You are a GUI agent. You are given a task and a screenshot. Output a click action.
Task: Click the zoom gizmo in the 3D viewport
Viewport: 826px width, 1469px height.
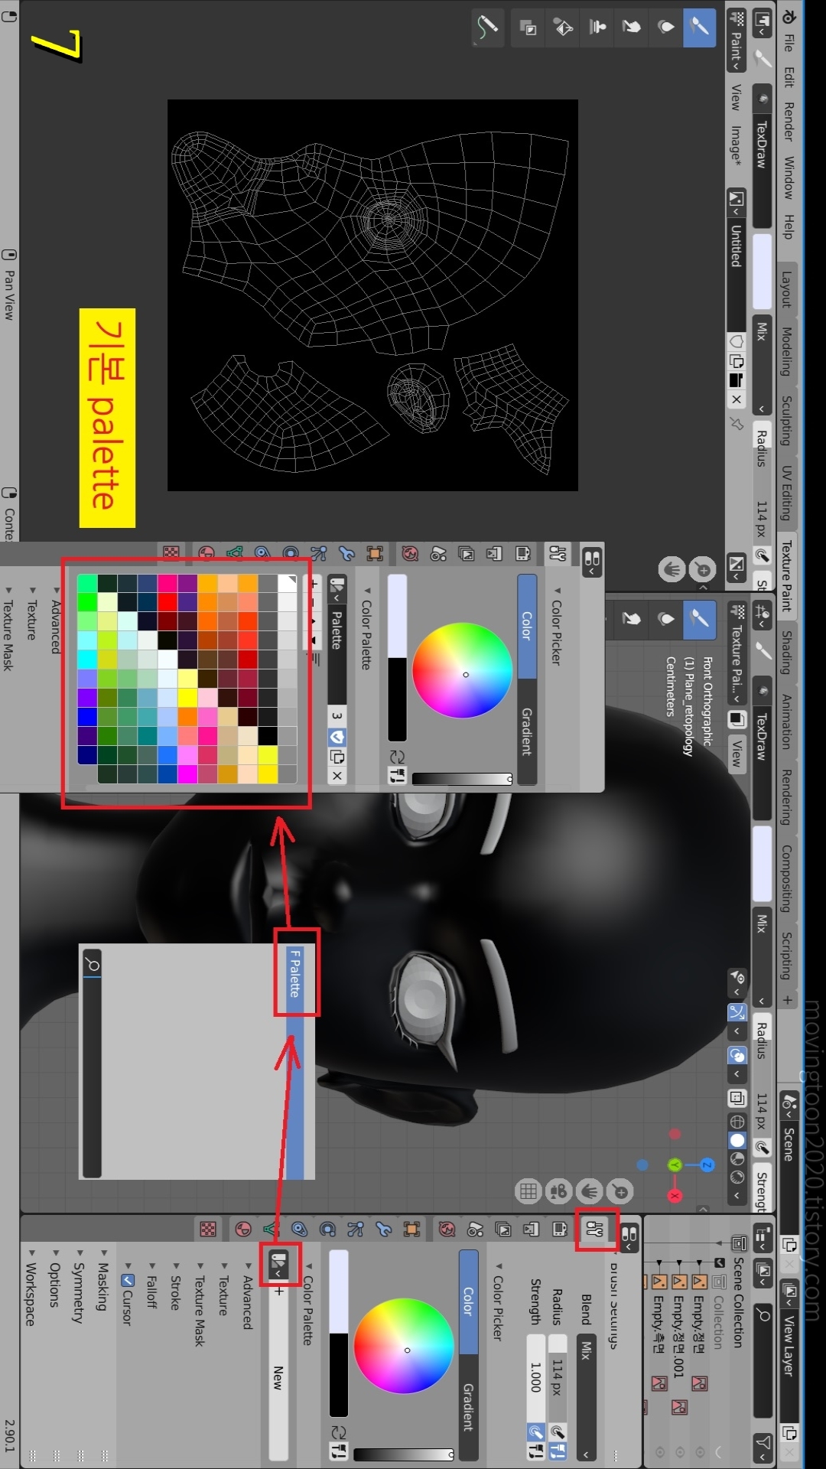(x=620, y=1191)
